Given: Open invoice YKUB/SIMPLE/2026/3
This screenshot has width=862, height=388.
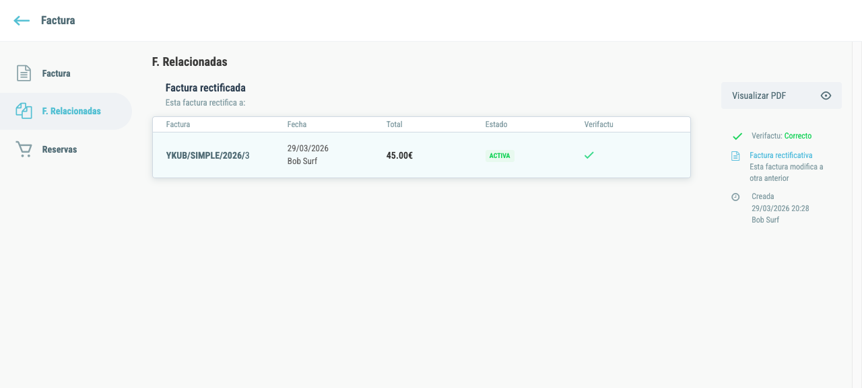Looking at the screenshot, I should tap(207, 155).
